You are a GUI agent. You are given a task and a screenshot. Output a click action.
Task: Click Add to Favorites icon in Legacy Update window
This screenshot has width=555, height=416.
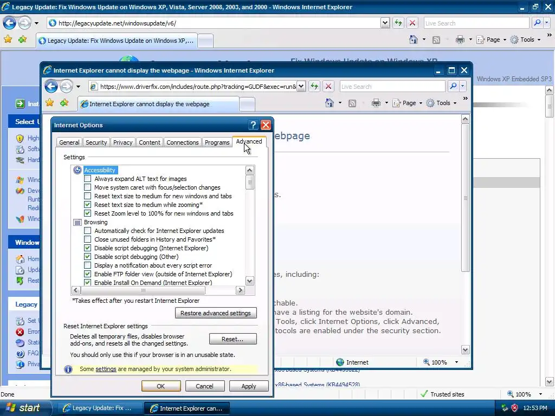coord(23,40)
